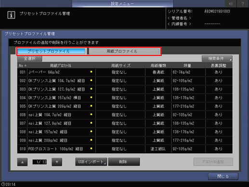
Task: Click 全選択 to select all profiles
Action: click(x=30, y=59)
